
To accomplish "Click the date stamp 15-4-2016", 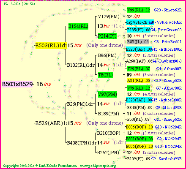I will point(19,4).
